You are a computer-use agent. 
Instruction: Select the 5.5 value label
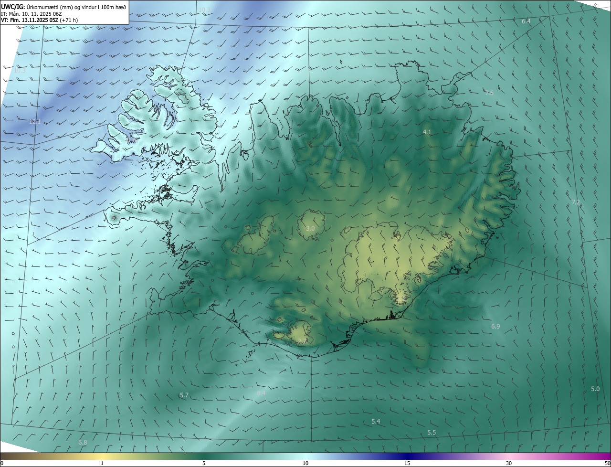[432, 432]
